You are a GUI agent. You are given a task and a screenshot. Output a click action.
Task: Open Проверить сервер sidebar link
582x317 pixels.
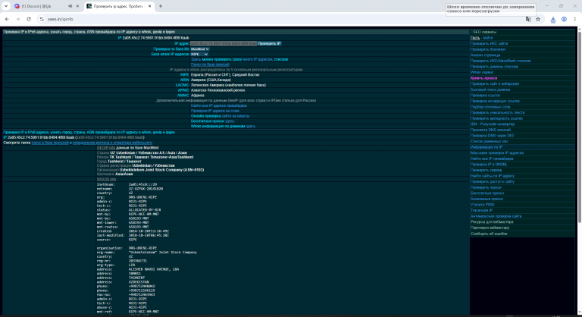tap(486, 170)
